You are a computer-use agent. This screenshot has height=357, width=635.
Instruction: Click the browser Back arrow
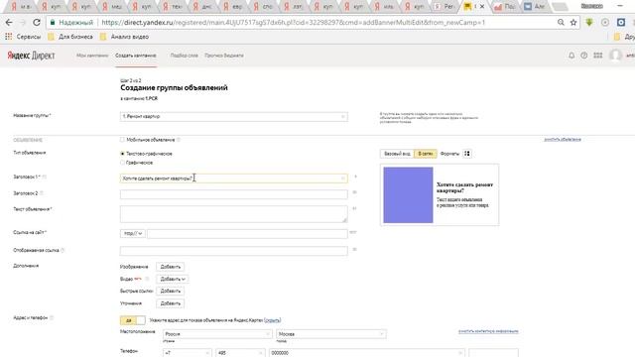point(9,23)
